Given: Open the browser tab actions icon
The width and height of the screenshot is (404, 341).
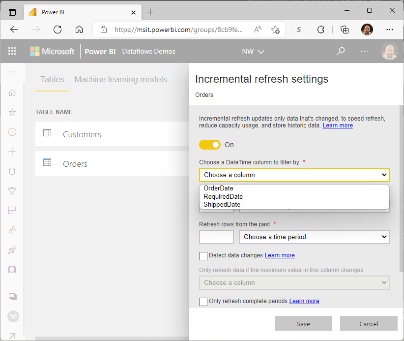Looking at the screenshot, I should pos(12,12).
